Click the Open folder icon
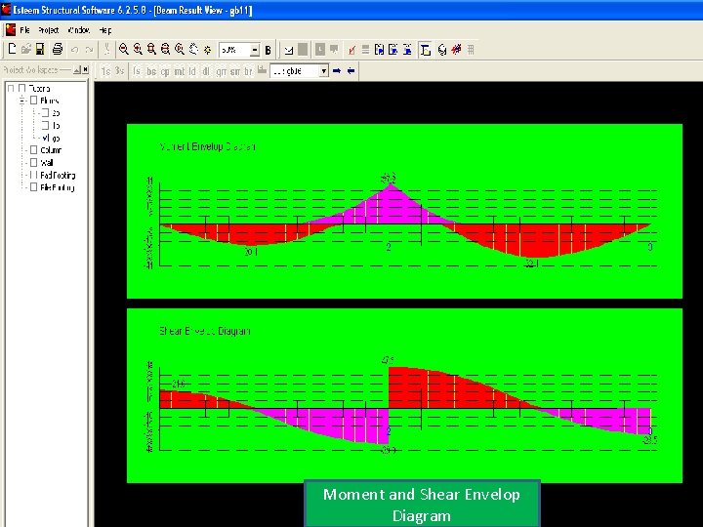 (x=26, y=49)
